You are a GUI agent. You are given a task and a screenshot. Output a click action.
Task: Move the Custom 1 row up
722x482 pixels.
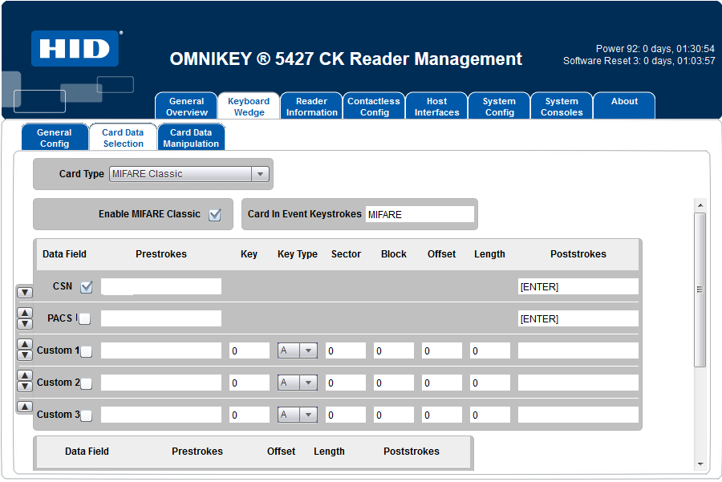tap(25, 346)
